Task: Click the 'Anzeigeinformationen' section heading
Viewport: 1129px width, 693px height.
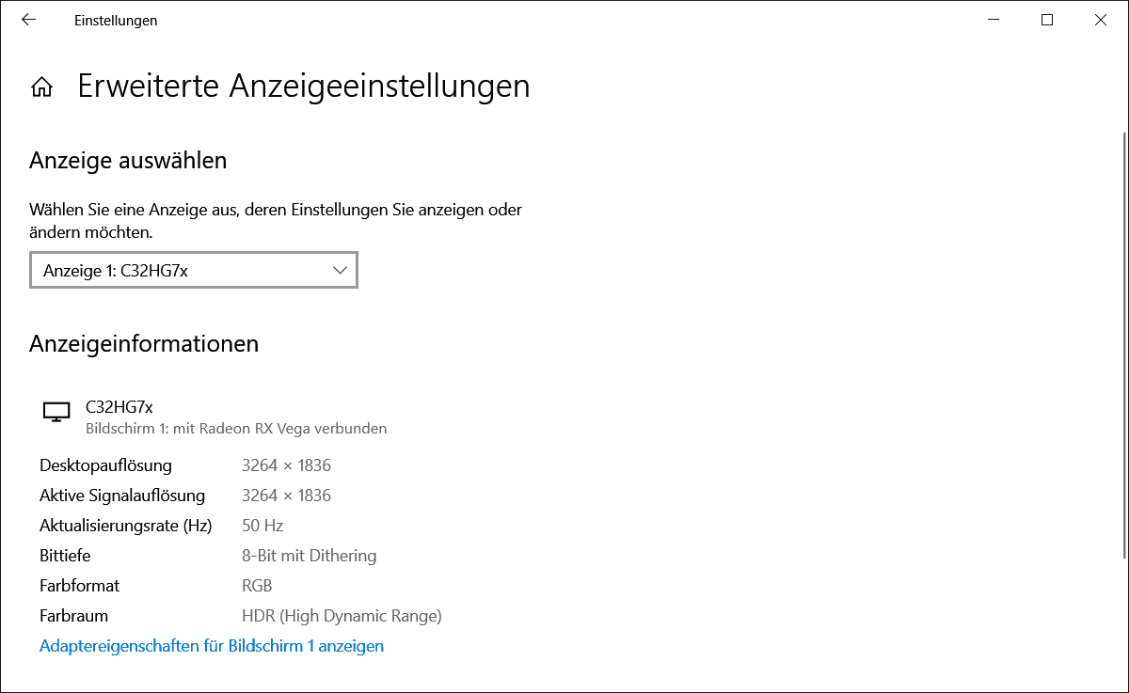Action: click(144, 343)
